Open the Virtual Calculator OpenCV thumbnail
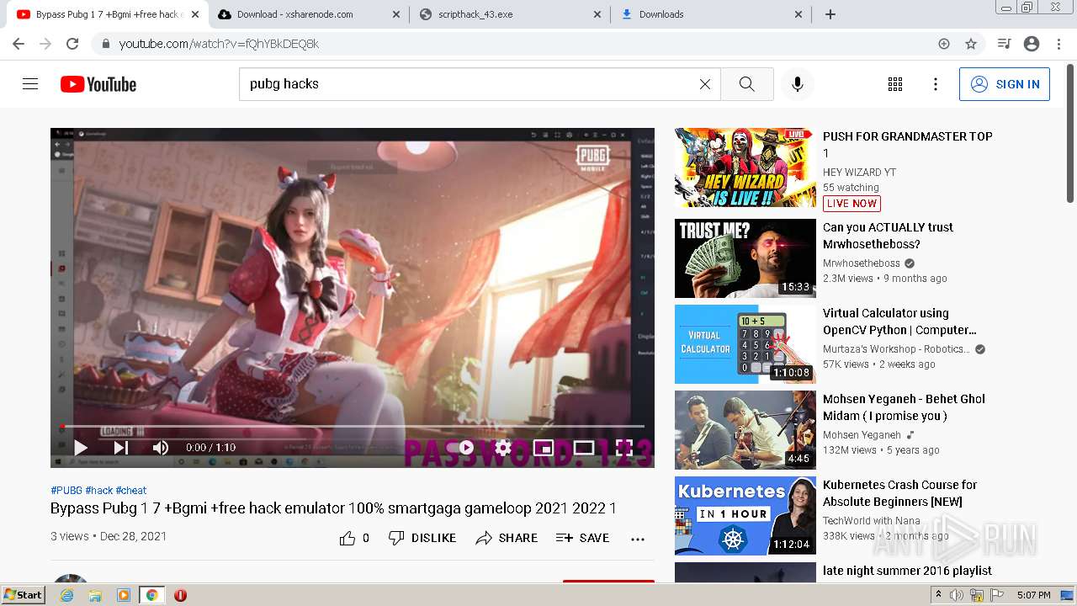 (745, 344)
